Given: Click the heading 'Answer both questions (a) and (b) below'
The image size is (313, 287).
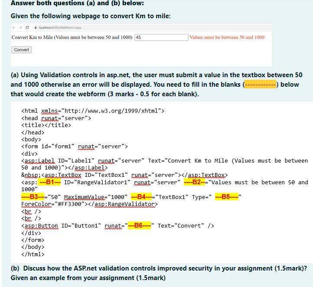Looking at the screenshot, I should (77, 3).
